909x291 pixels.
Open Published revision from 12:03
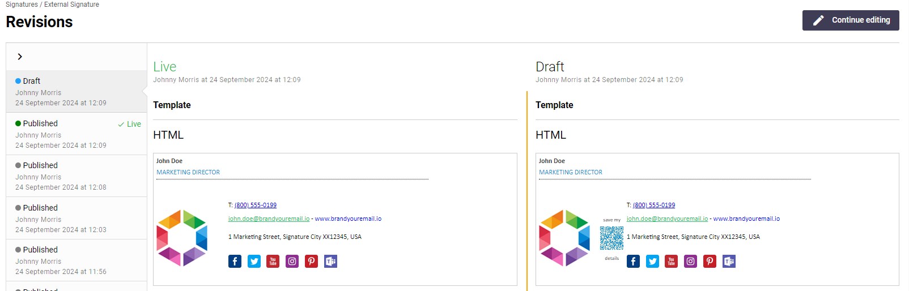(77, 219)
